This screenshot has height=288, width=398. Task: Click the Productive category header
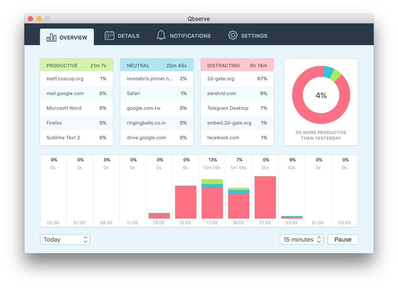[x=76, y=66]
